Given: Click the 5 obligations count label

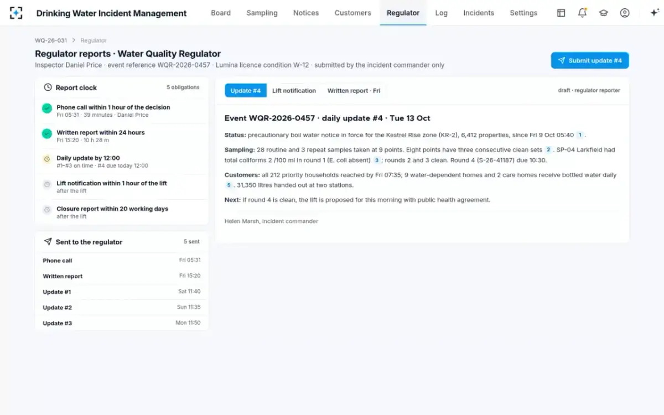Looking at the screenshot, I should [183, 87].
